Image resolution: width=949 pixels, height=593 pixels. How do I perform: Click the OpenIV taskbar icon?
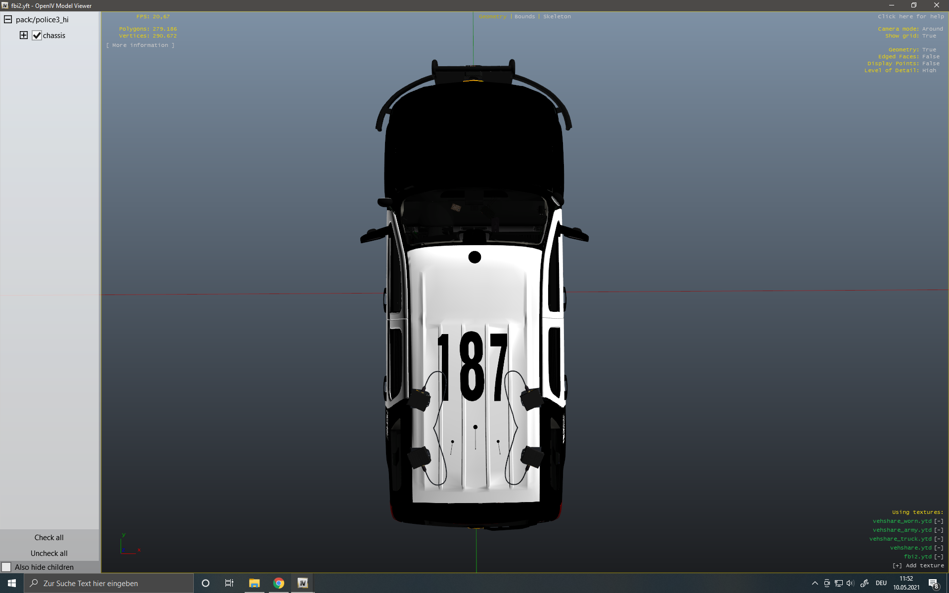[x=302, y=583]
